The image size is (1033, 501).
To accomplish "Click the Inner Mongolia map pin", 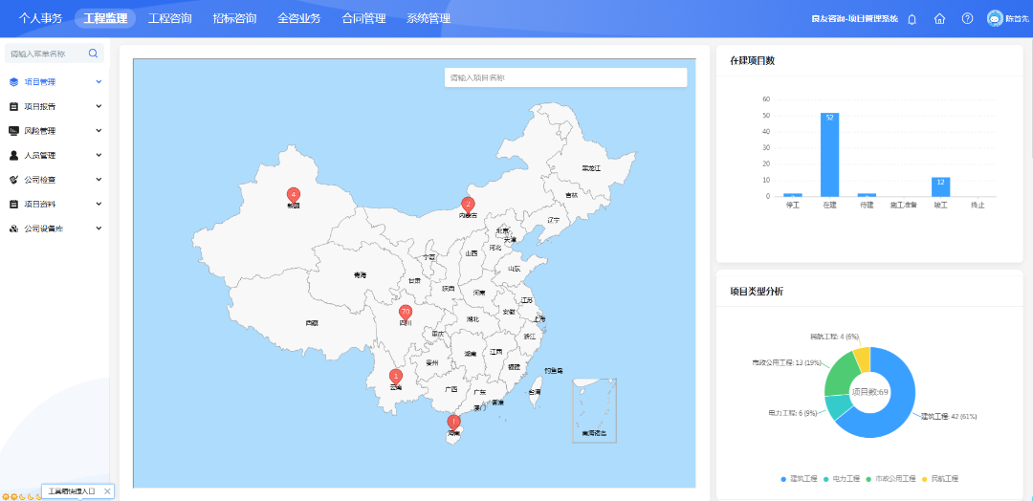I will pyautogui.click(x=468, y=204).
